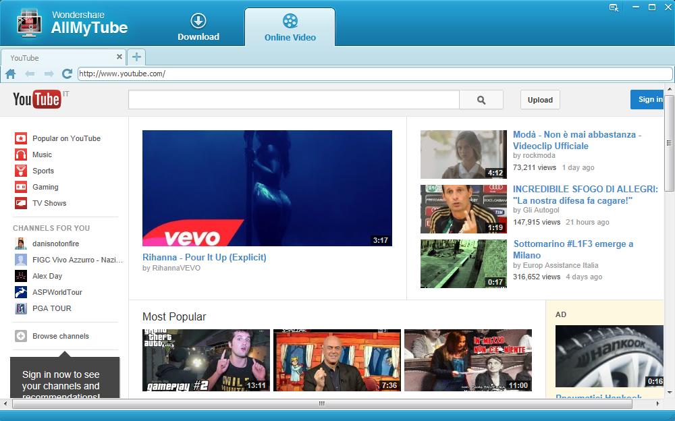Reload the page with the refresh icon
Screen dimensions: 675x421
[67, 74]
